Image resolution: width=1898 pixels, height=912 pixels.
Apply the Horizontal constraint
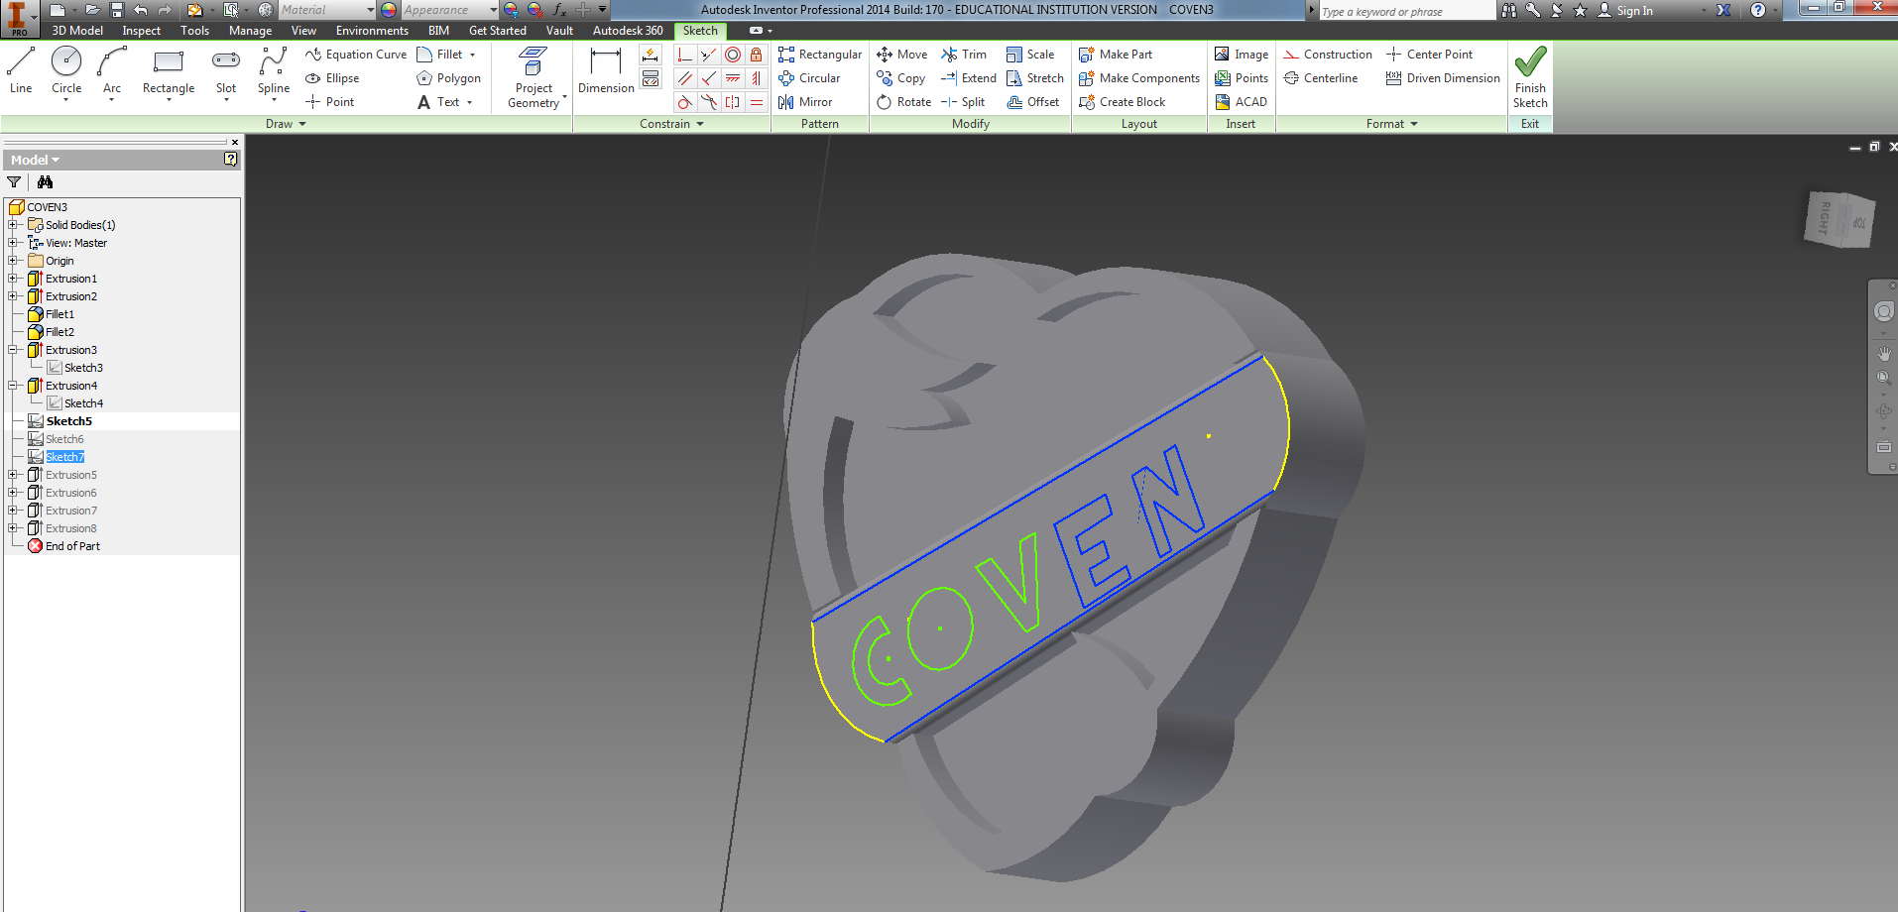tap(733, 78)
